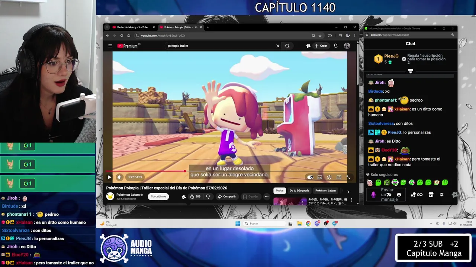Save the video with Guardar

[251, 197]
